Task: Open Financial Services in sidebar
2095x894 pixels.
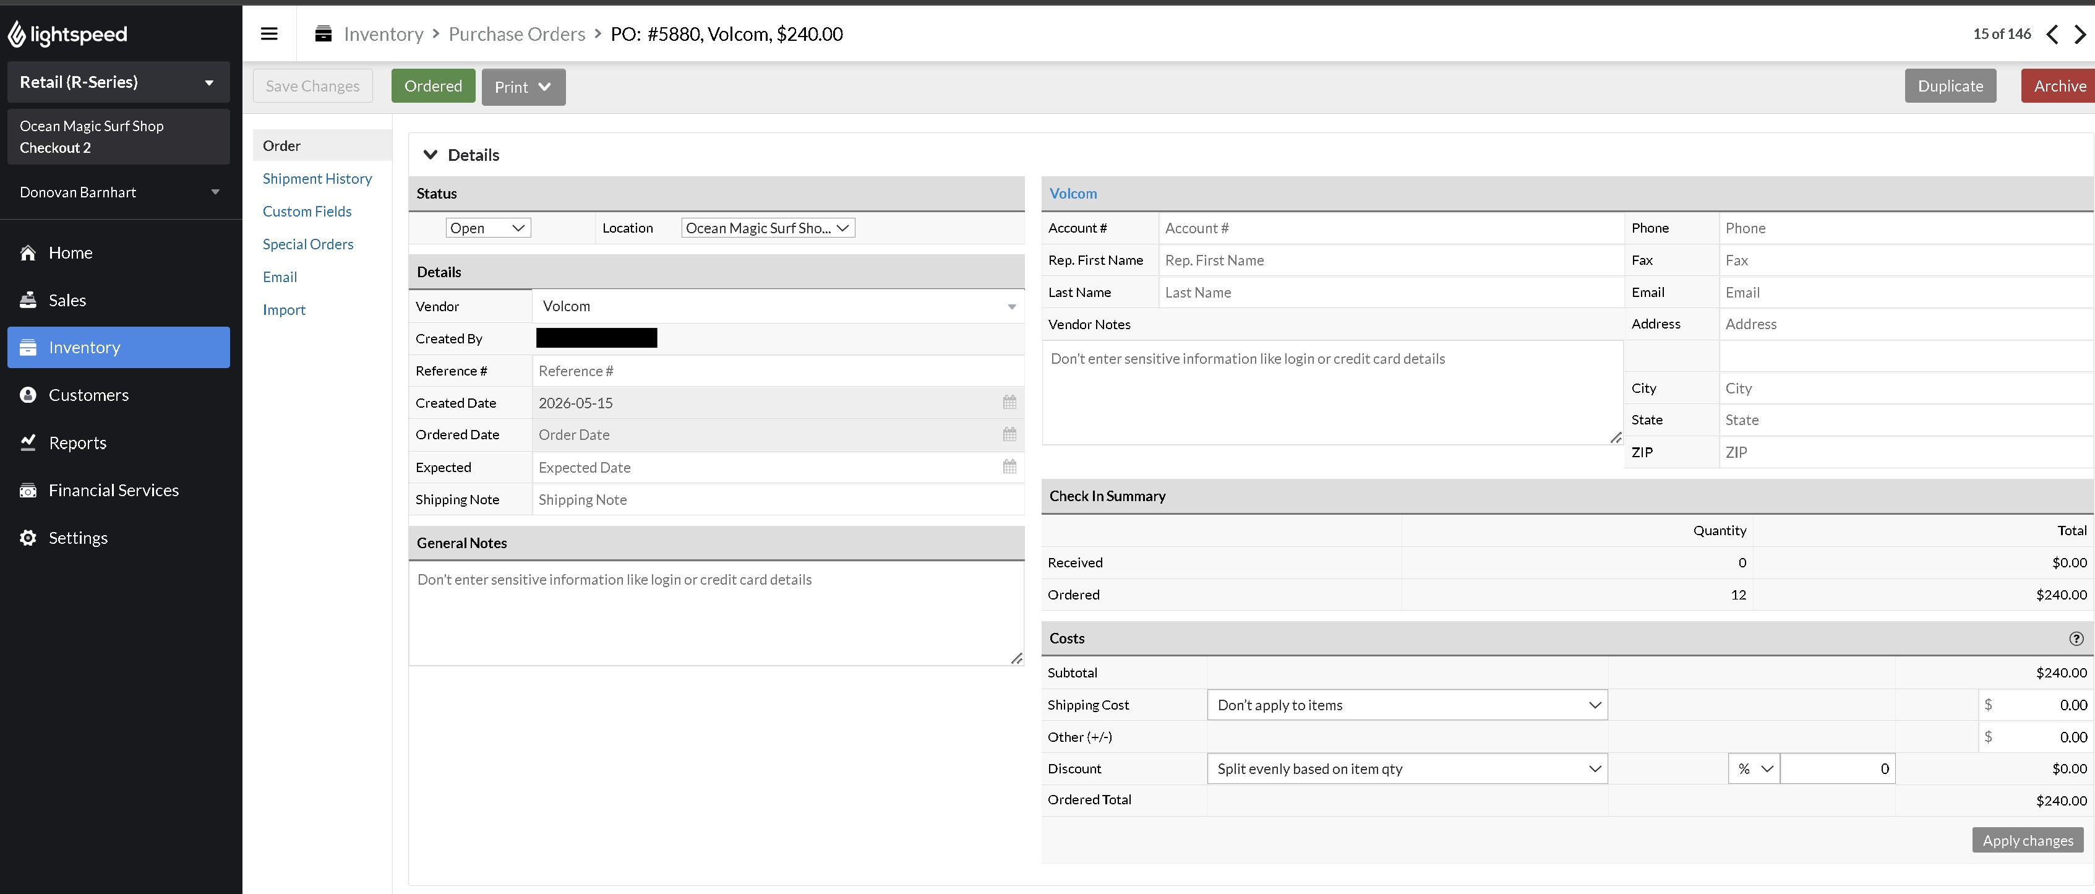Action: coord(119,491)
